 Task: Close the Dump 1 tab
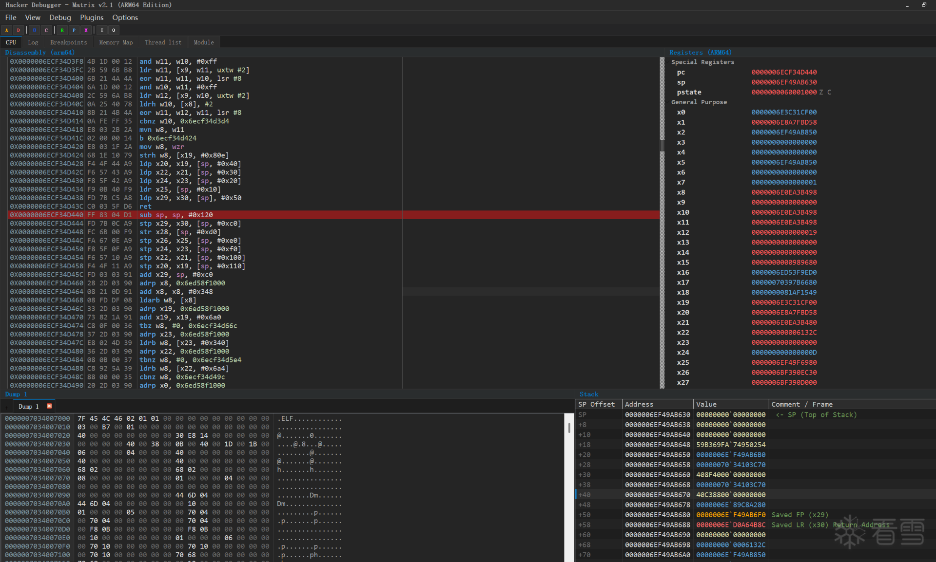(x=49, y=406)
